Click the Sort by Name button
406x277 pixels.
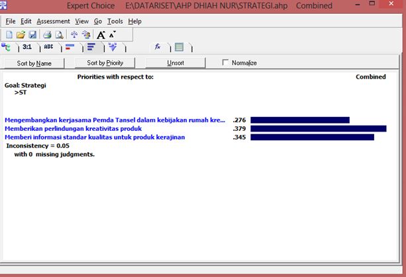point(34,63)
